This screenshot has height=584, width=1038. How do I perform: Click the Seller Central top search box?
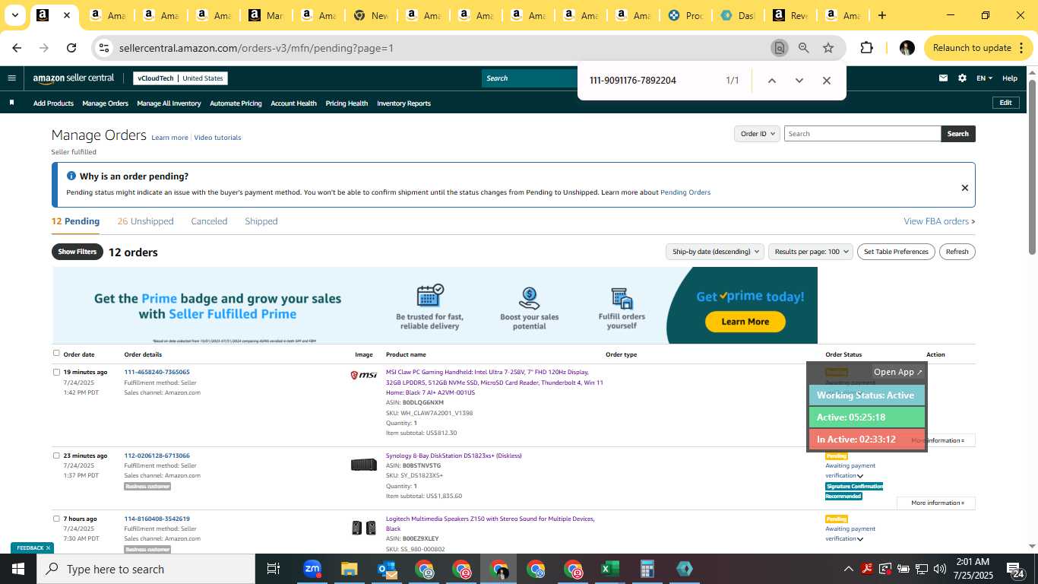click(x=530, y=78)
